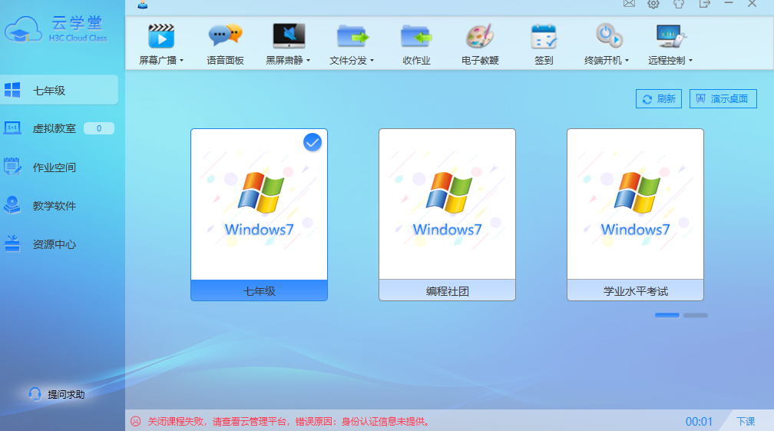Image resolution: width=774 pixels, height=431 pixels.
Task: Click the 文件分发 file distribution icon
Action: coord(352,36)
